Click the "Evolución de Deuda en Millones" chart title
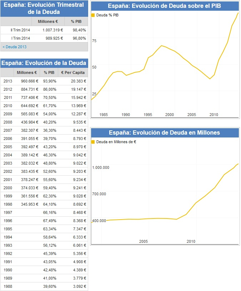Image resolution: width=241 pixels, height=291 pixels. [x=165, y=132]
